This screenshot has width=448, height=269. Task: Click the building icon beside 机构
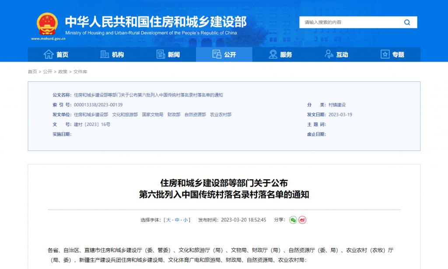point(105,54)
